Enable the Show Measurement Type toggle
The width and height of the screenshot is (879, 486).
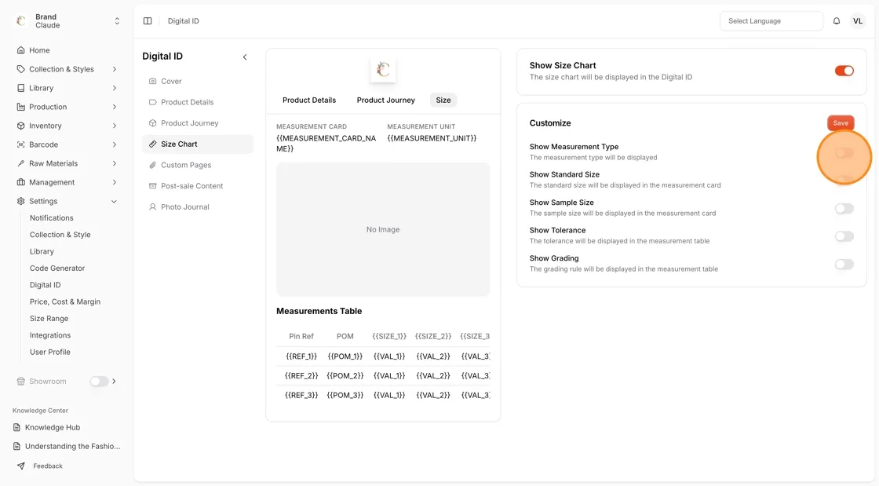[844, 152]
